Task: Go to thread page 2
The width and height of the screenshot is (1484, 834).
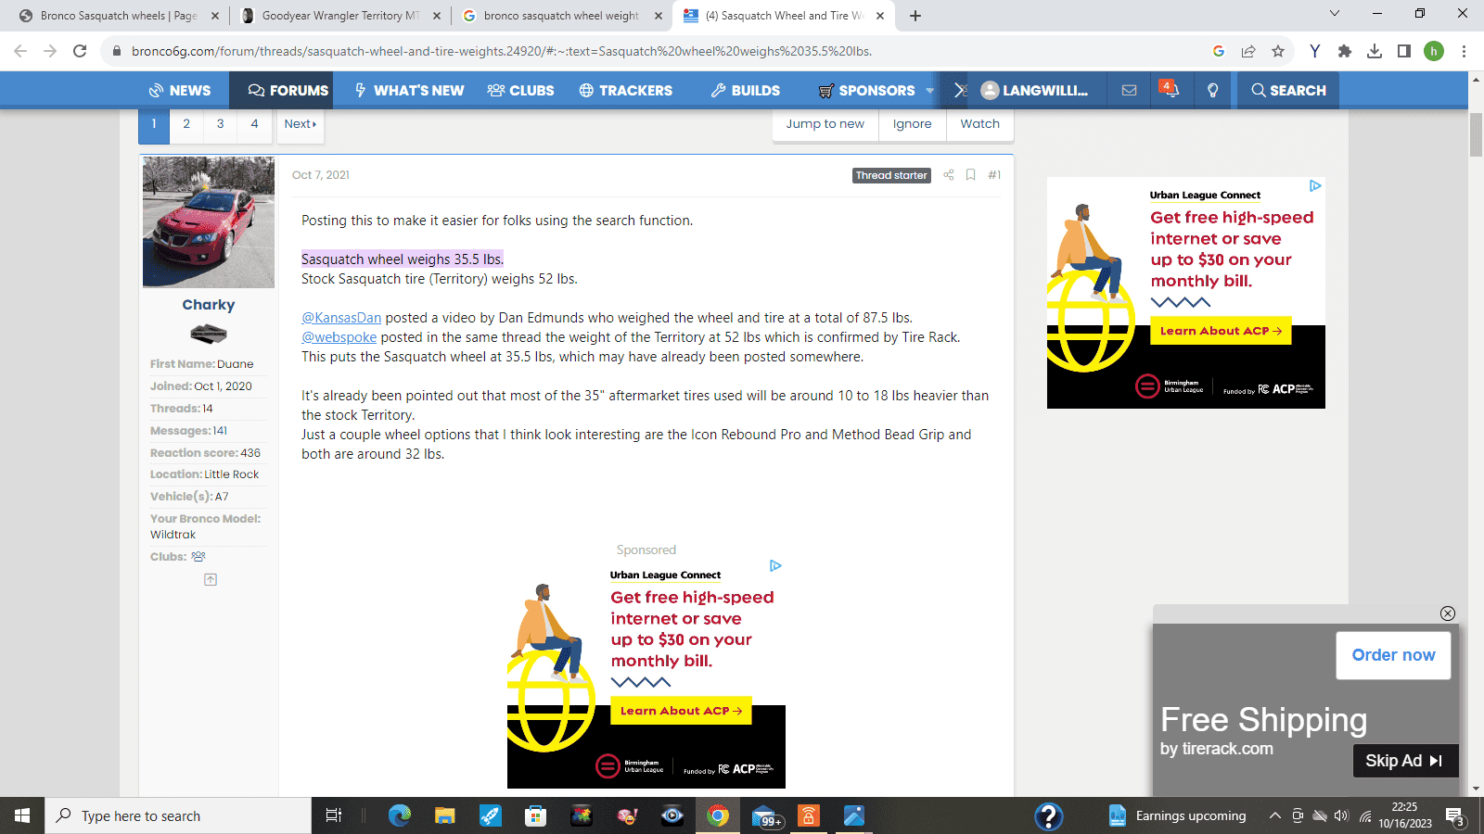Action: click(x=186, y=124)
